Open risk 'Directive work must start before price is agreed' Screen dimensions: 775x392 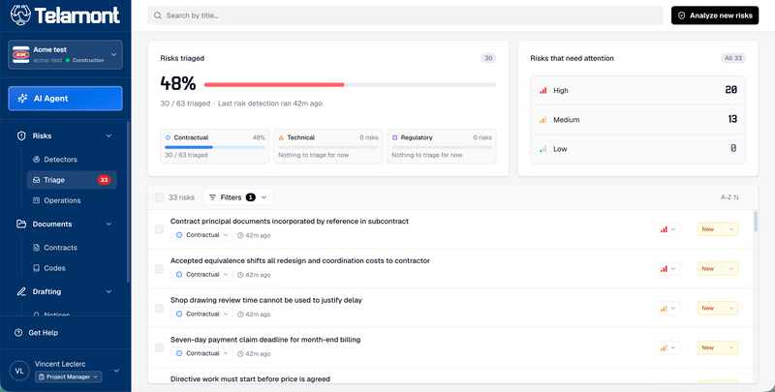click(x=250, y=379)
